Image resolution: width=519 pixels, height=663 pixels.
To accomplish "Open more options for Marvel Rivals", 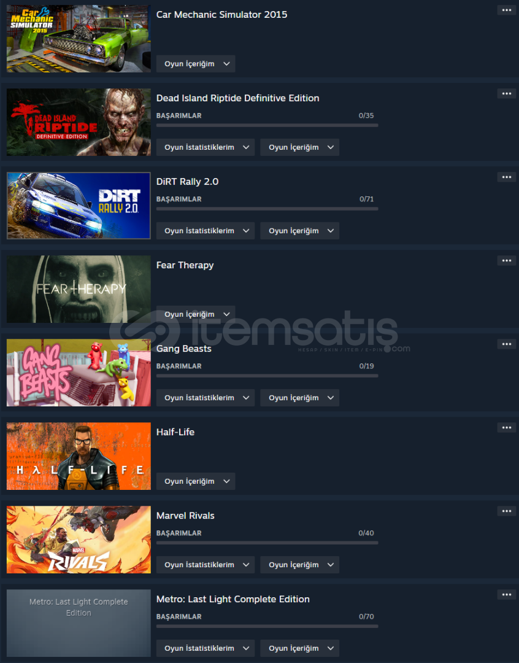I will click(x=506, y=511).
